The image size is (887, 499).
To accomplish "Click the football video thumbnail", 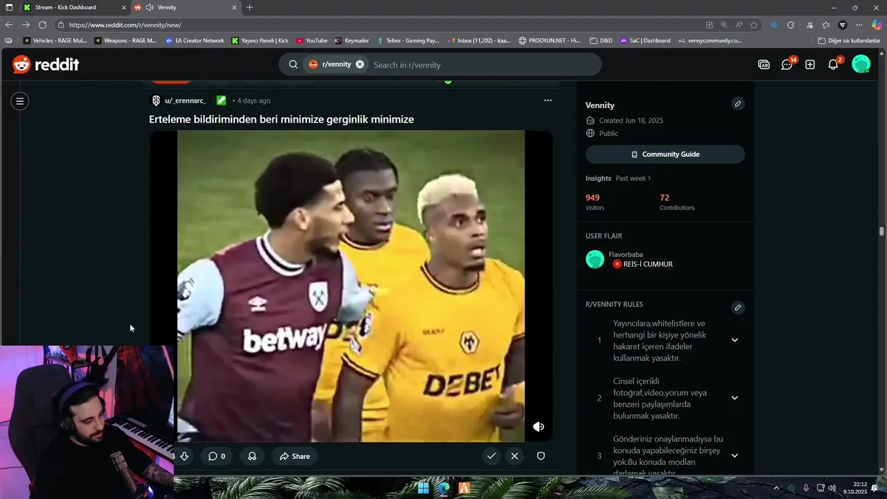I will 351,286.
